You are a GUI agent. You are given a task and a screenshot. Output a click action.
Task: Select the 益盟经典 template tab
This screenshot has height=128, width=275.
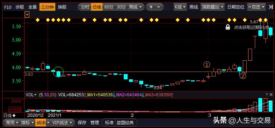pos(125,123)
